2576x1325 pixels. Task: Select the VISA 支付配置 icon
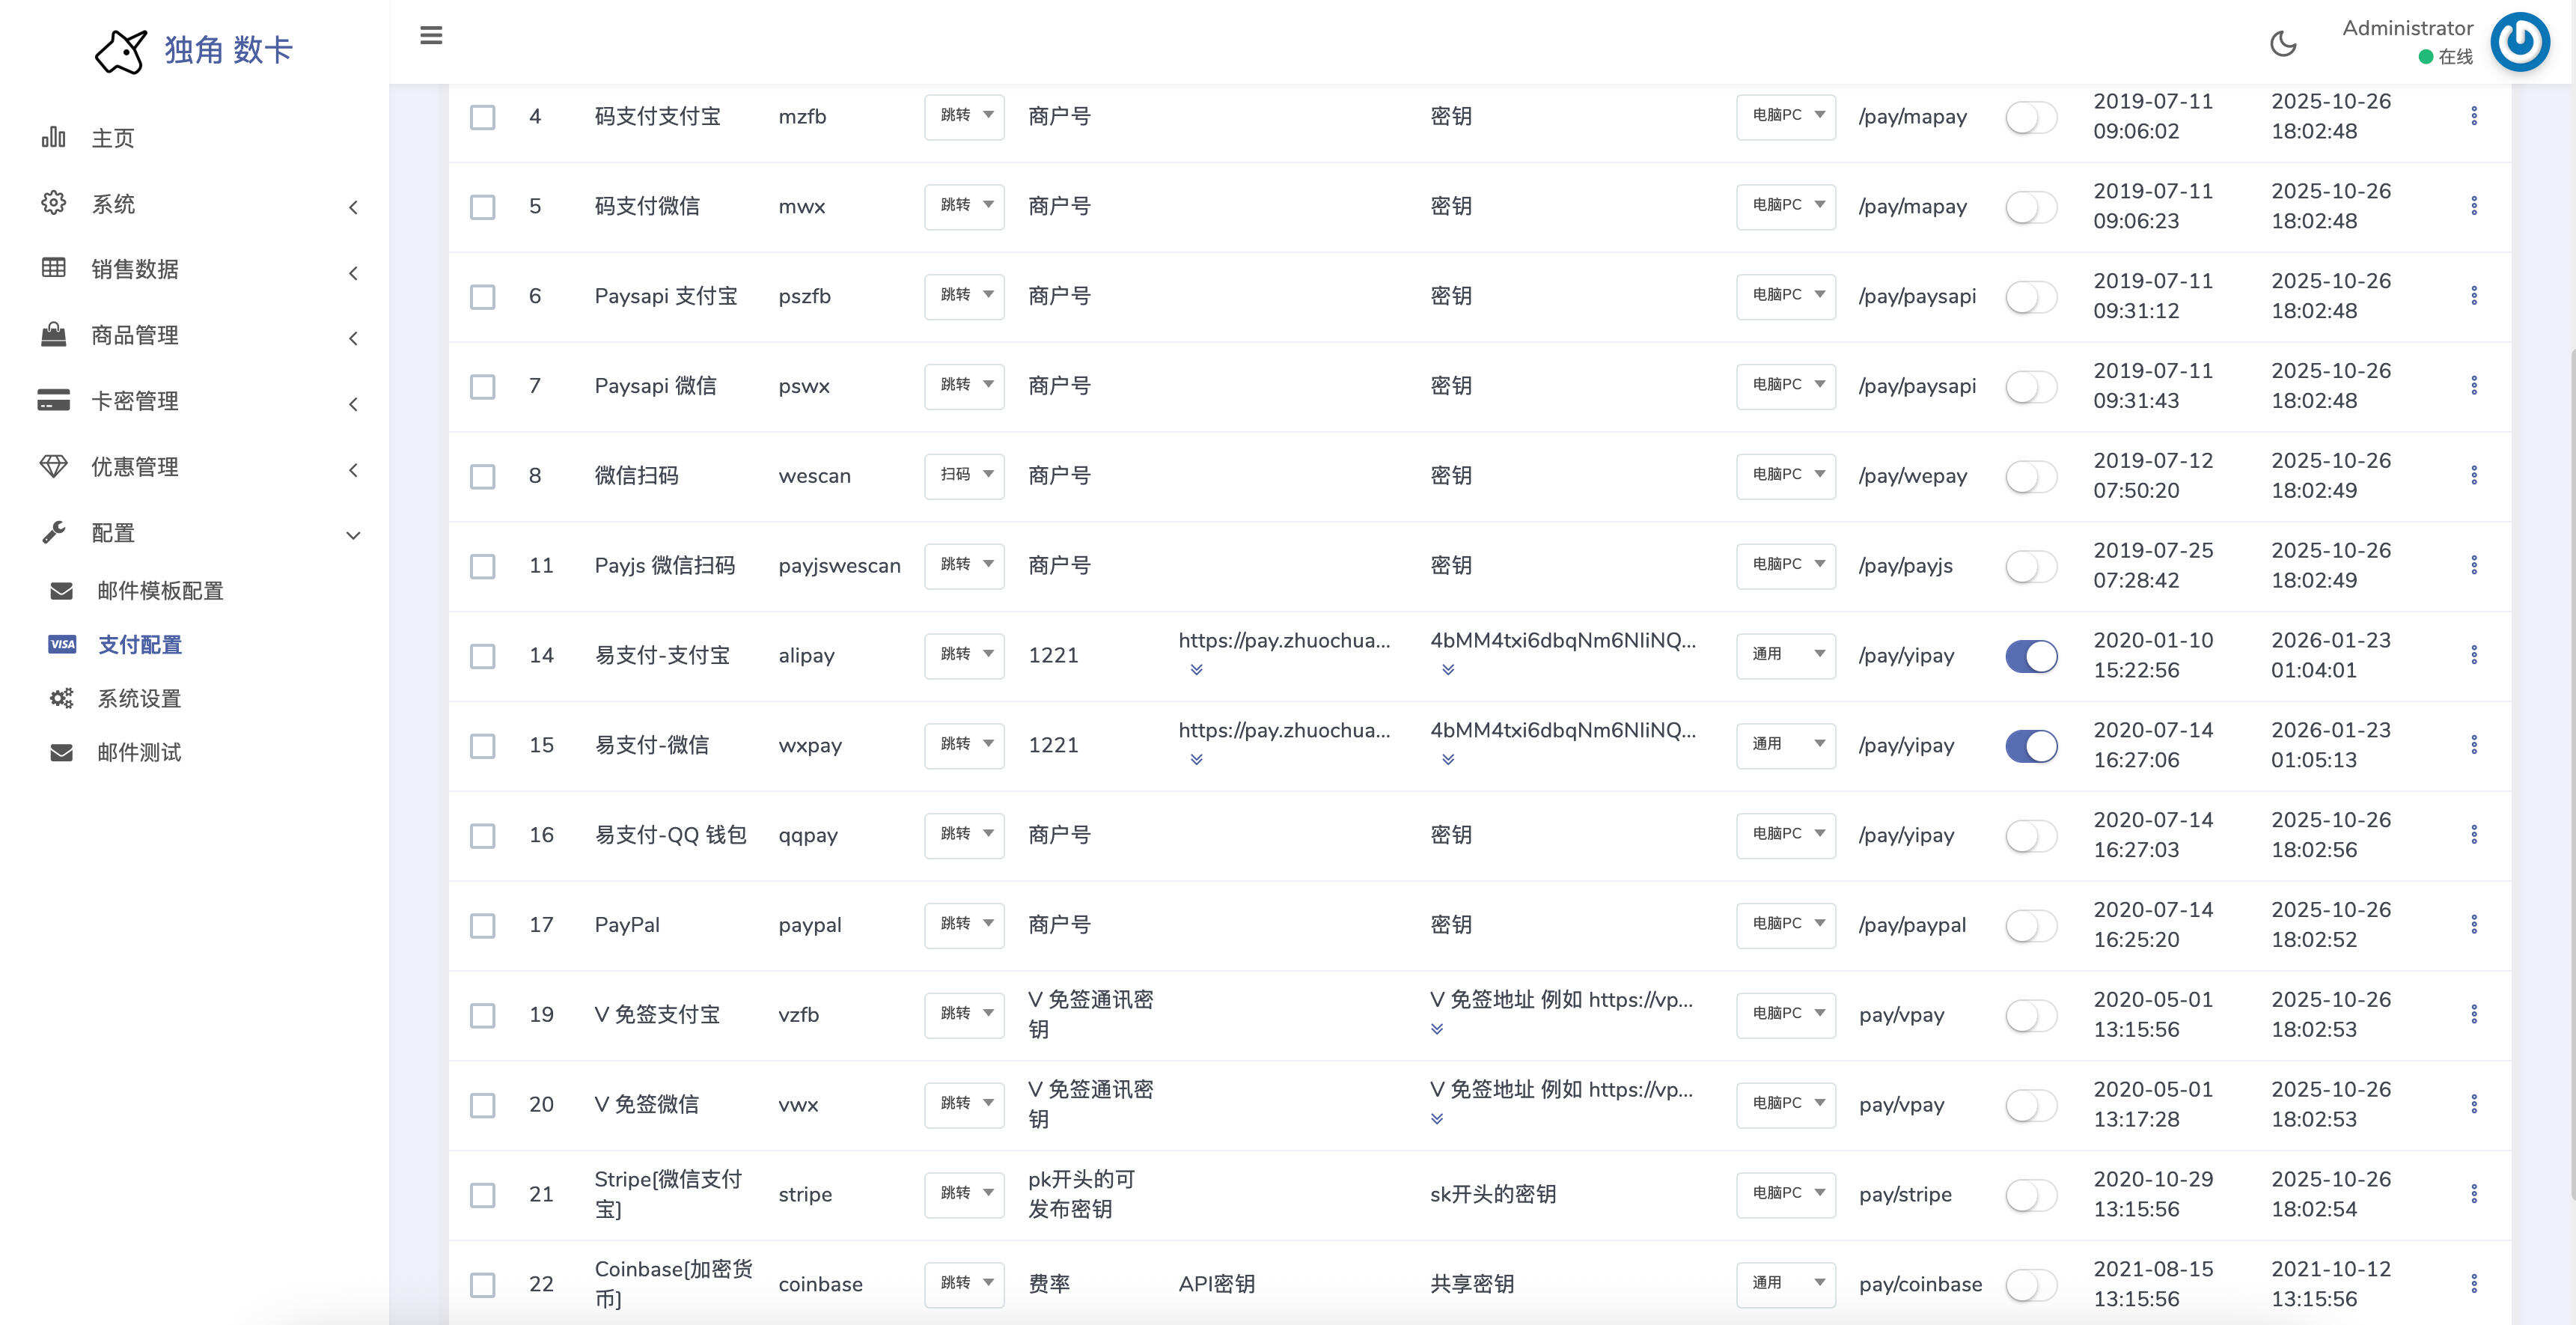click(x=62, y=644)
